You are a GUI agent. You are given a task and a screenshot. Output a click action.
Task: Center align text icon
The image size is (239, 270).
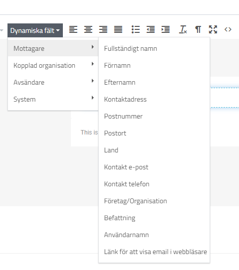point(88,29)
